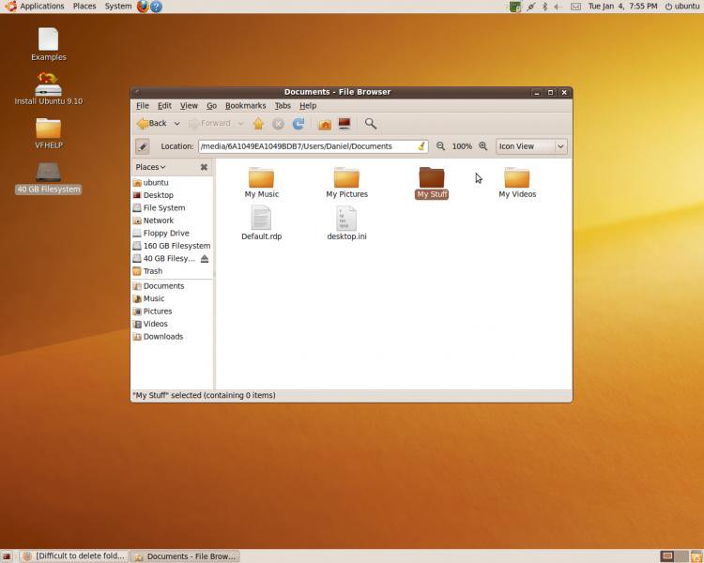Click the ubuntu user session button
The image size is (704, 563).
click(x=682, y=7)
